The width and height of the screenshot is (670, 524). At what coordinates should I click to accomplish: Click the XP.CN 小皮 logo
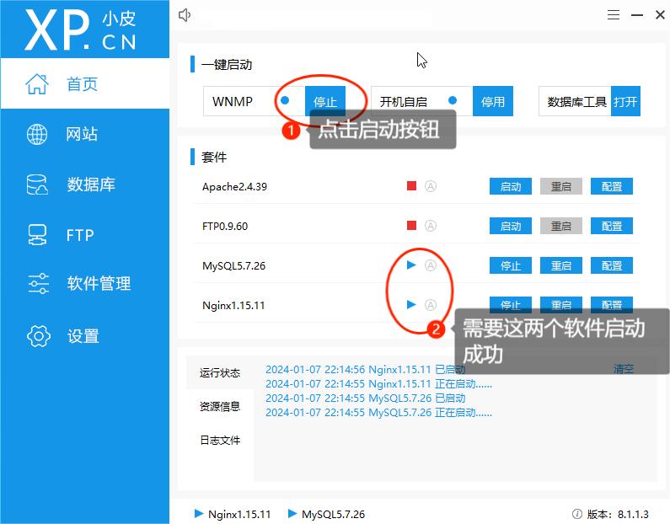tap(80, 29)
